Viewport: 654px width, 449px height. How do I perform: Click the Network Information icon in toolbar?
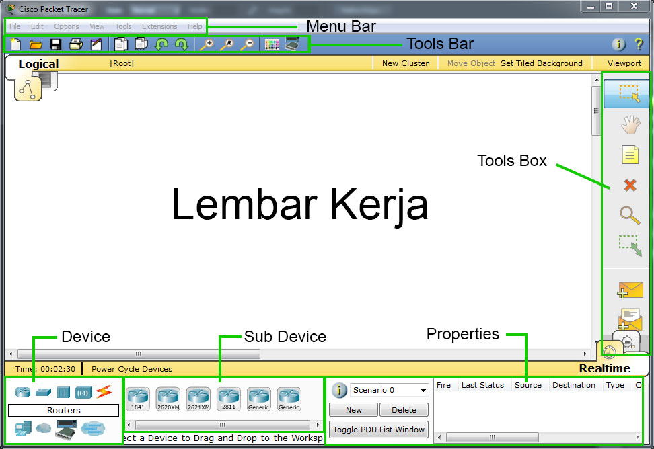point(618,44)
